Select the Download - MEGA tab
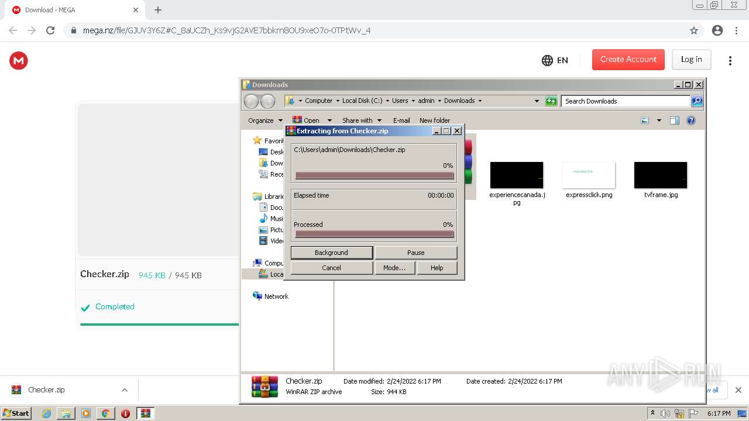Viewport: 749px width, 421px height. 74,10
